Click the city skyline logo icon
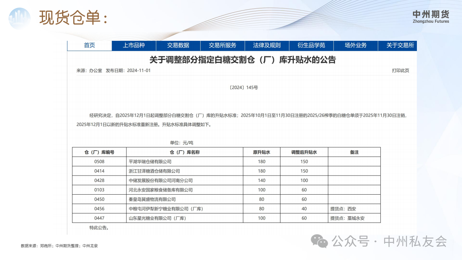 [x=20, y=18]
